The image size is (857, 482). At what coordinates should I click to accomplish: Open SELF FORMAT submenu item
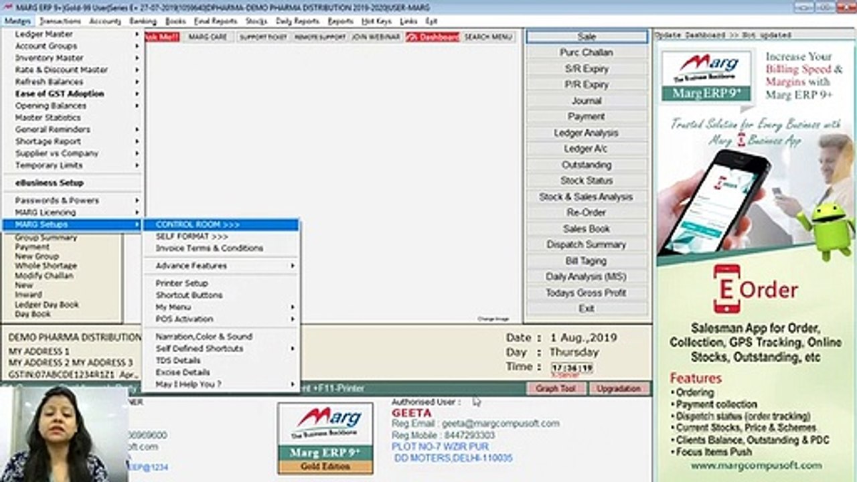point(221,236)
